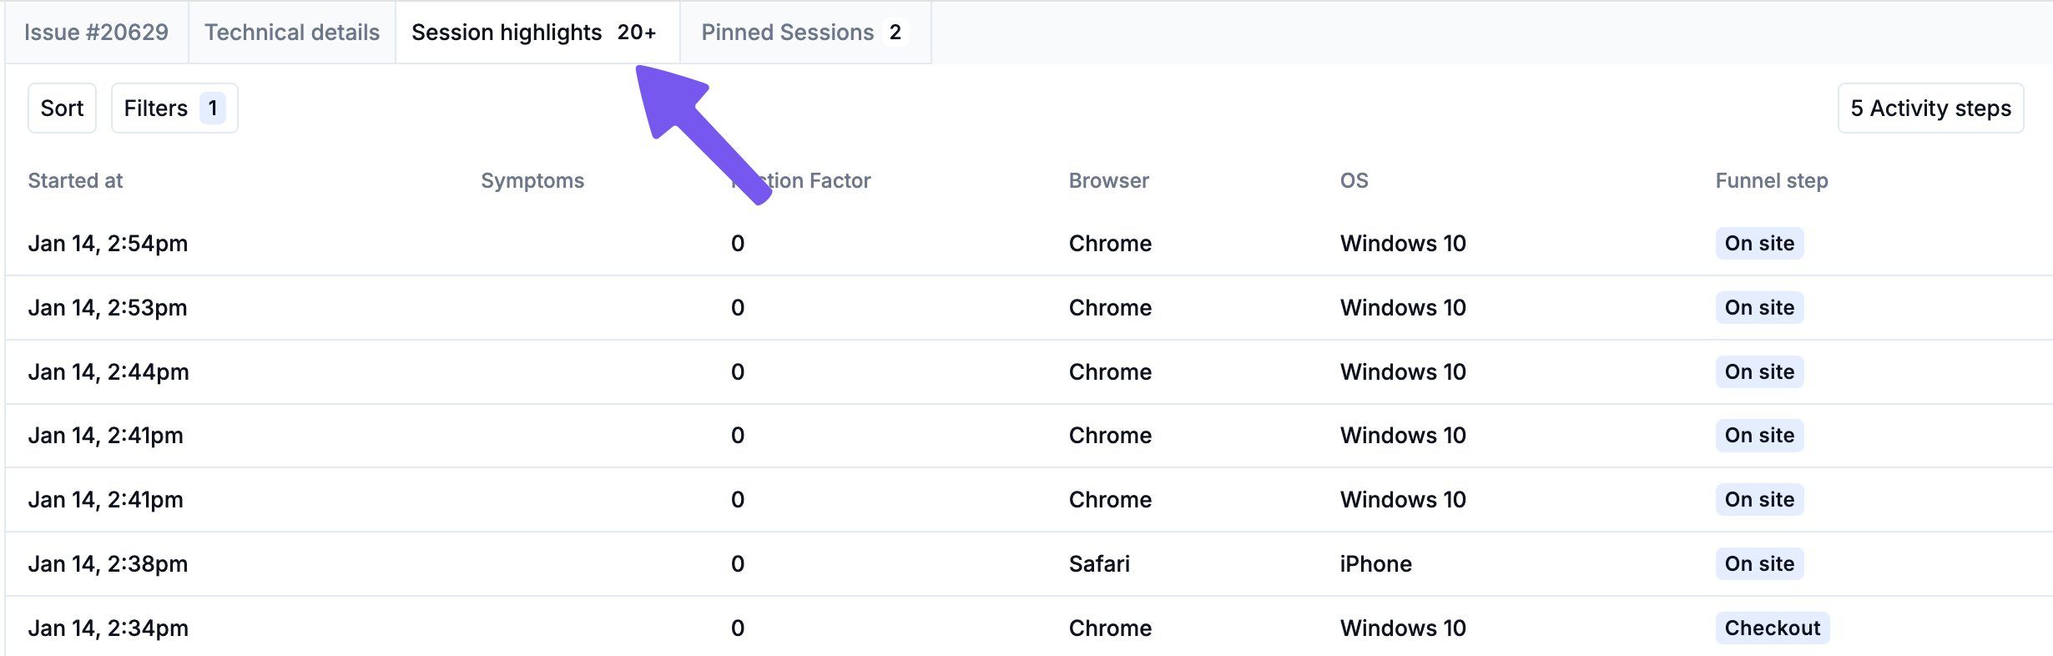Click the Checkout funnel step badge
The height and width of the screenshot is (656, 2053).
1772,628
